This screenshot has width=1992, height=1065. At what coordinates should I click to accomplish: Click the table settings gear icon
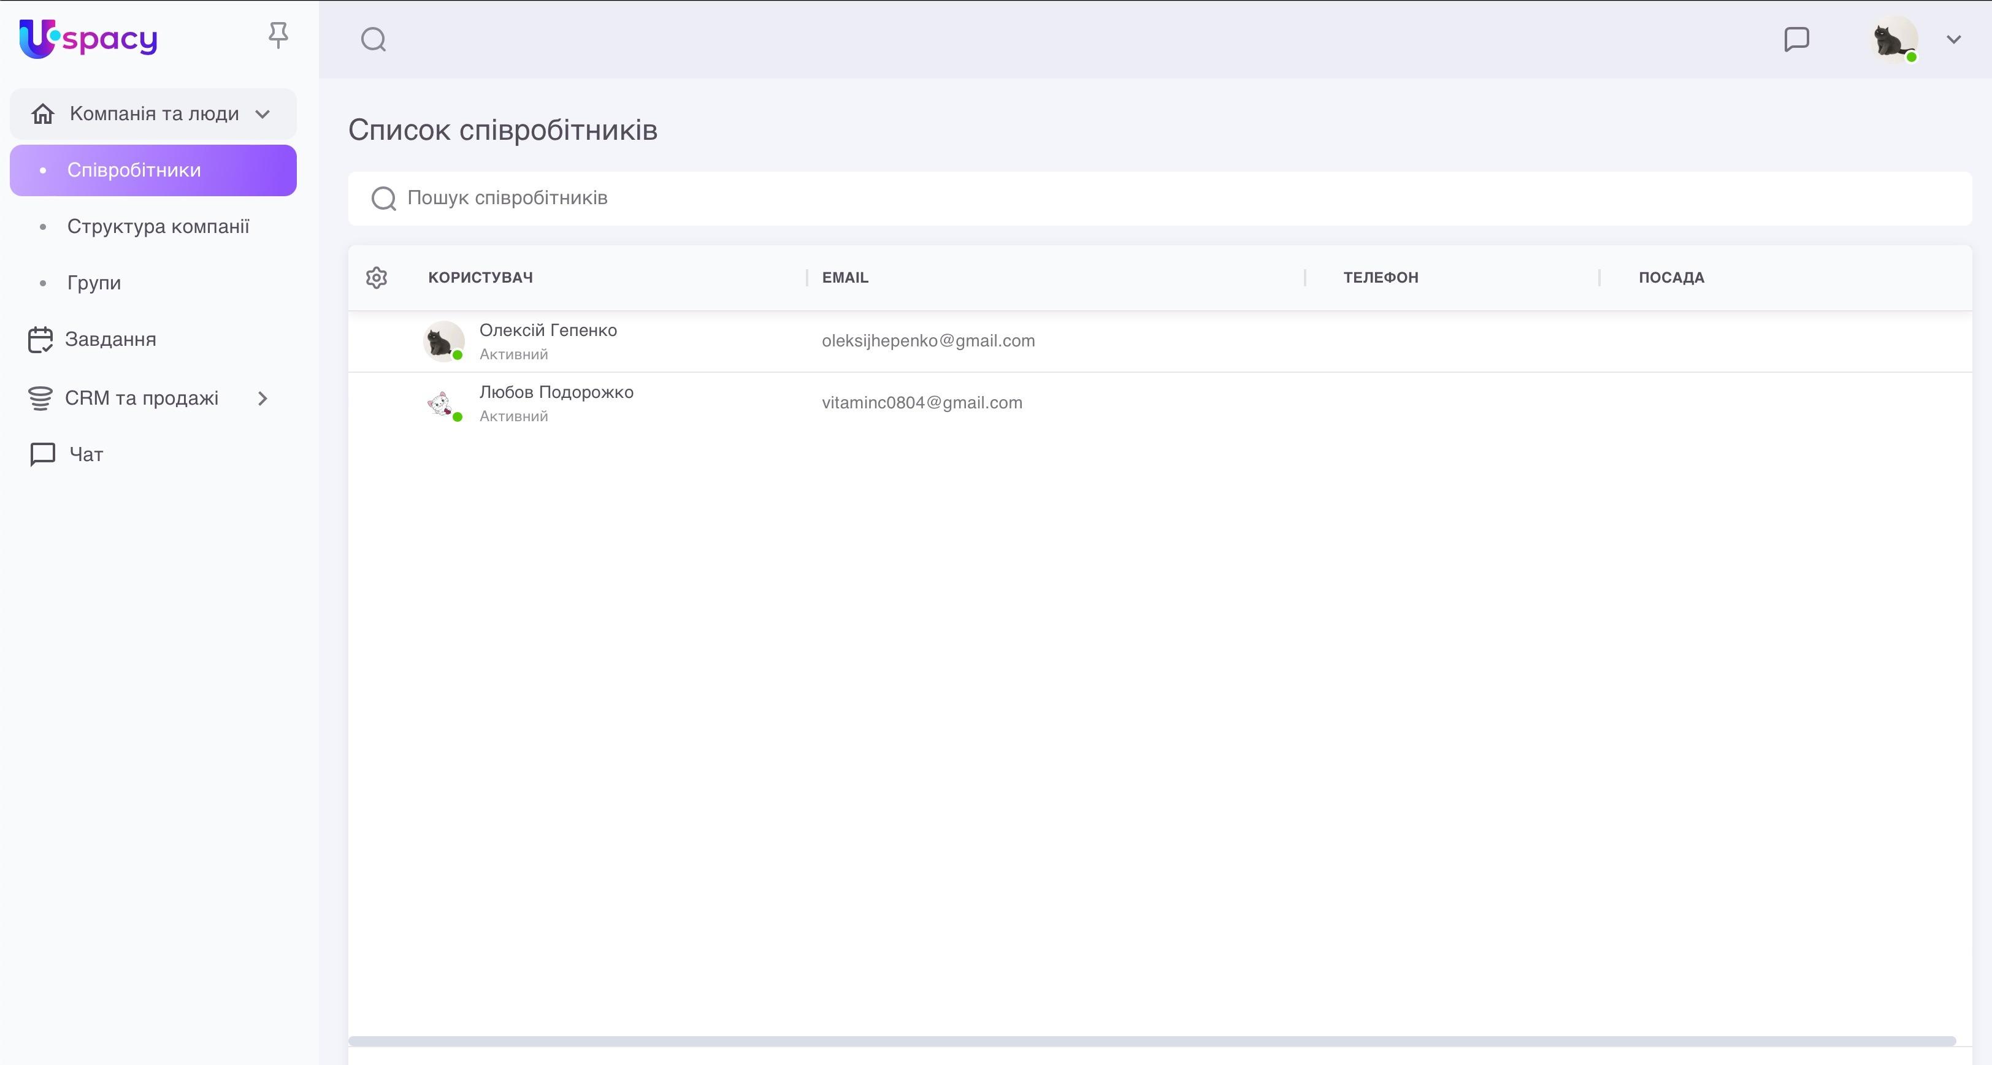(377, 278)
